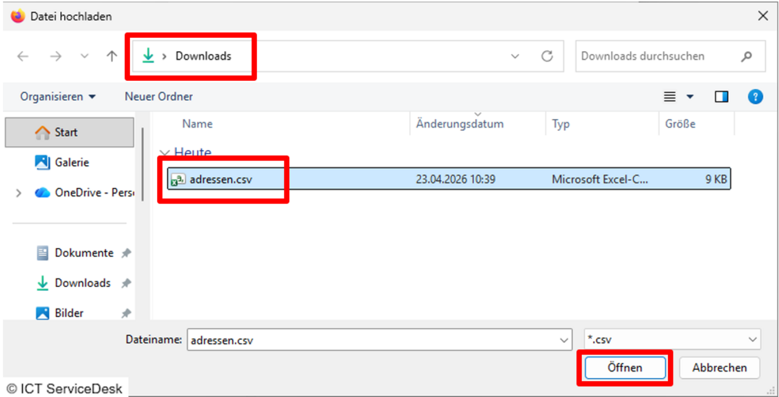This screenshot has height=397, width=779.
Task: Click the blue help question mark icon
Action: (x=755, y=97)
